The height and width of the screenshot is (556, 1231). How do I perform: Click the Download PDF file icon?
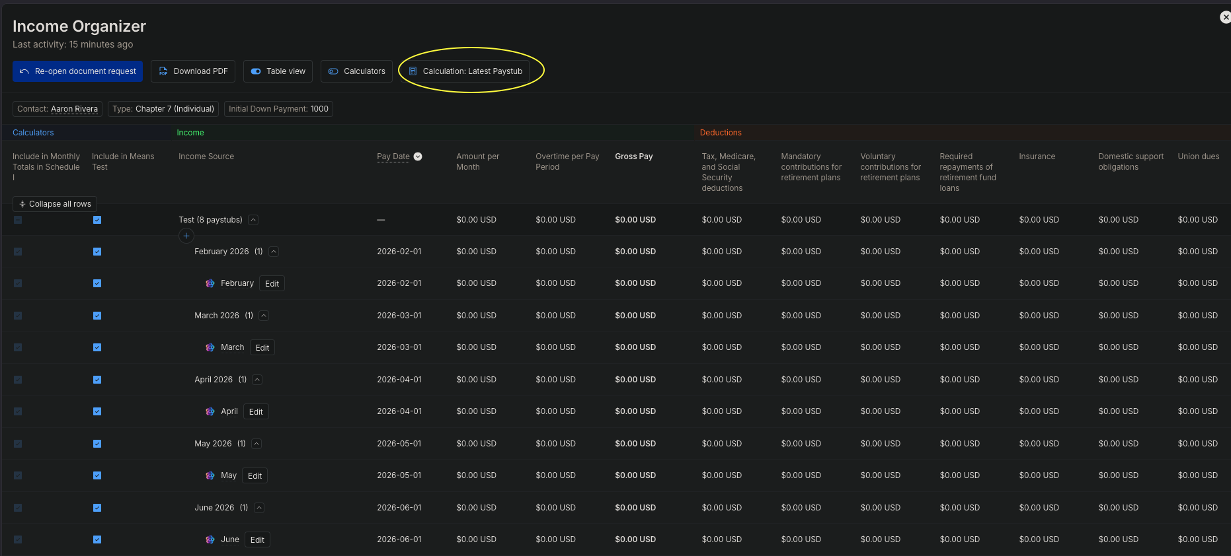[x=163, y=71]
